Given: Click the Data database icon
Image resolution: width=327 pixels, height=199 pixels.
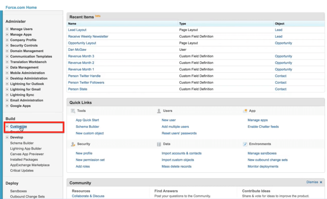Looking at the screenshot, I should pyautogui.click(x=159, y=144).
